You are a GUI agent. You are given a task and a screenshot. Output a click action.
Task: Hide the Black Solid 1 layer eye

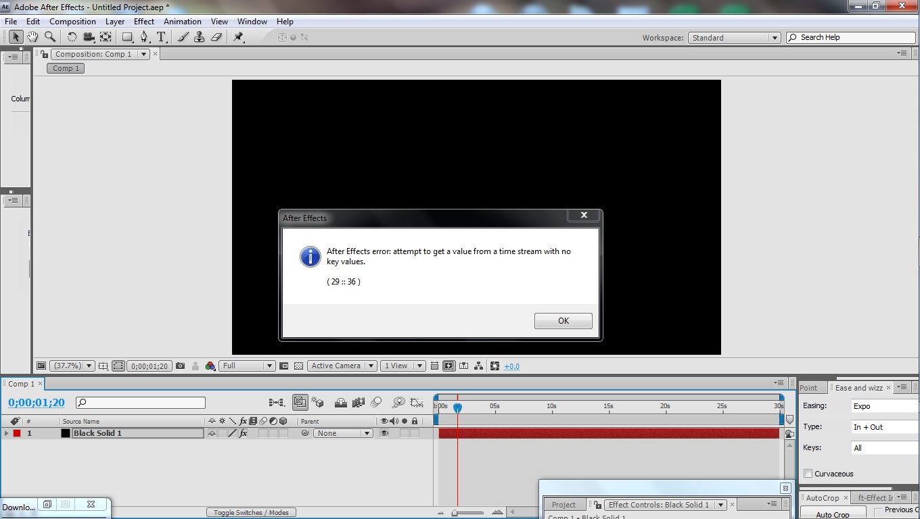pos(384,433)
